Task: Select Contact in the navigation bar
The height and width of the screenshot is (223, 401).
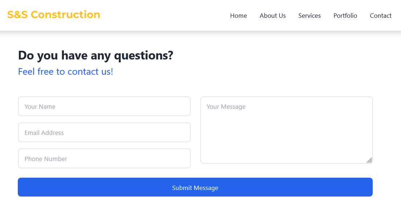Action: click(381, 16)
